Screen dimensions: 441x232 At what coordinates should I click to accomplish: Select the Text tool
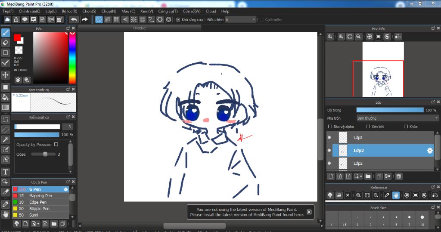pyautogui.click(x=5, y=172)
